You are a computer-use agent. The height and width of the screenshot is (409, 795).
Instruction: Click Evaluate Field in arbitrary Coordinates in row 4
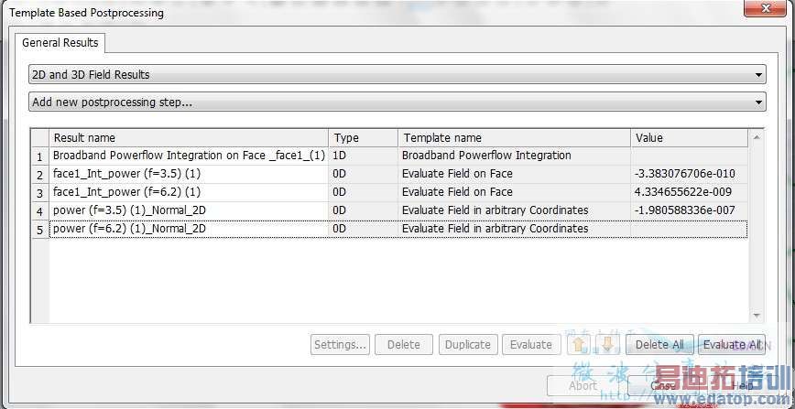[x=515, y=210]
